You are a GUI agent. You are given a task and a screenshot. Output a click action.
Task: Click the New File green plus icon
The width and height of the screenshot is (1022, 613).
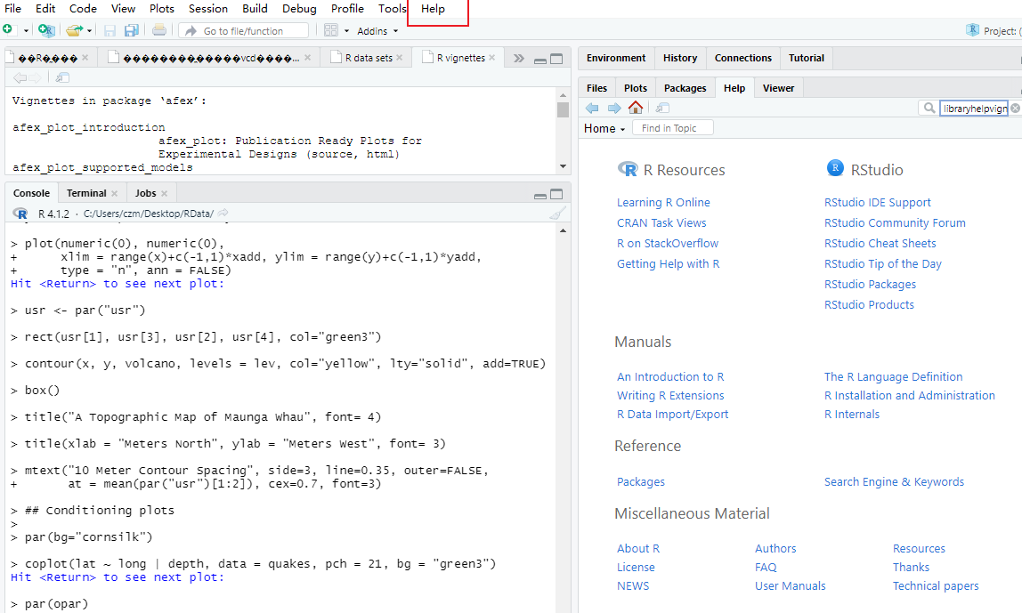8,29
